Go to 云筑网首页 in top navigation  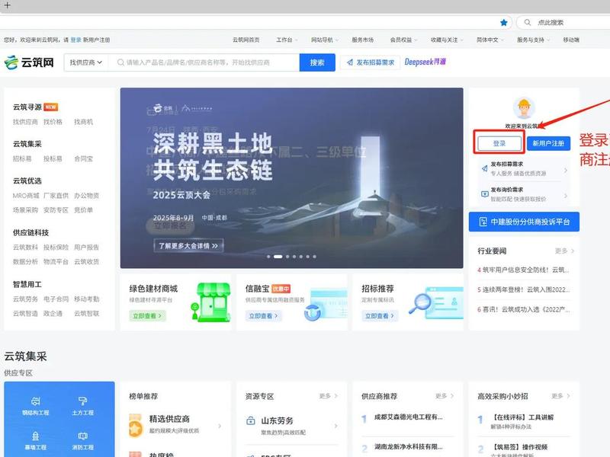pos(246,40)
